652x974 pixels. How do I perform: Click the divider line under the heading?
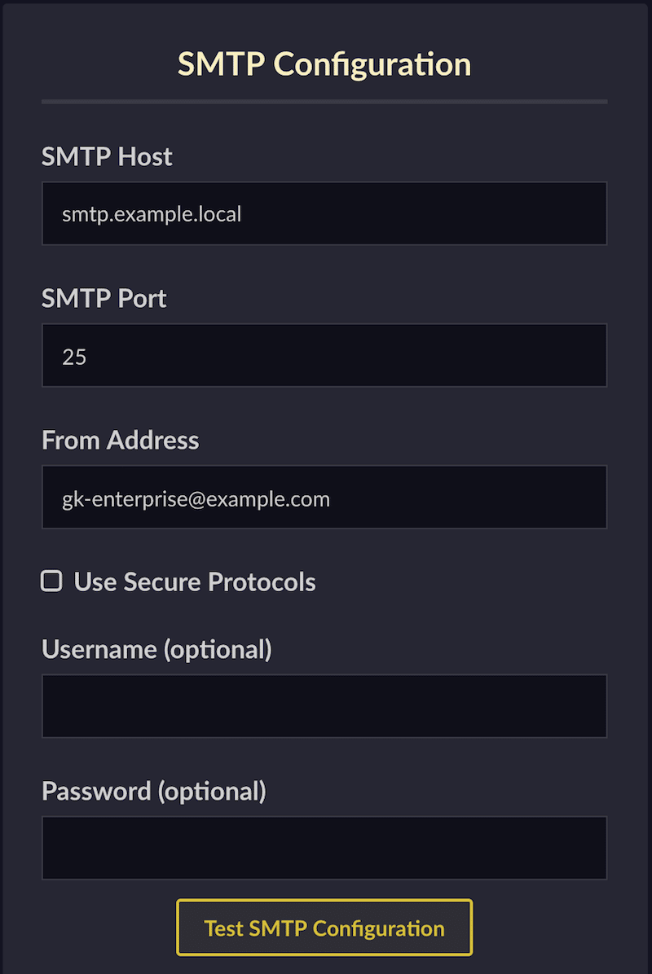pos(324,102)
